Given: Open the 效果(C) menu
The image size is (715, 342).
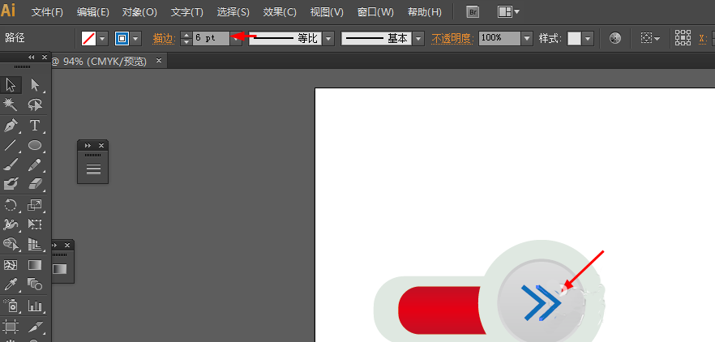Looking at the screenshot, I should click(x=280, y=12).
